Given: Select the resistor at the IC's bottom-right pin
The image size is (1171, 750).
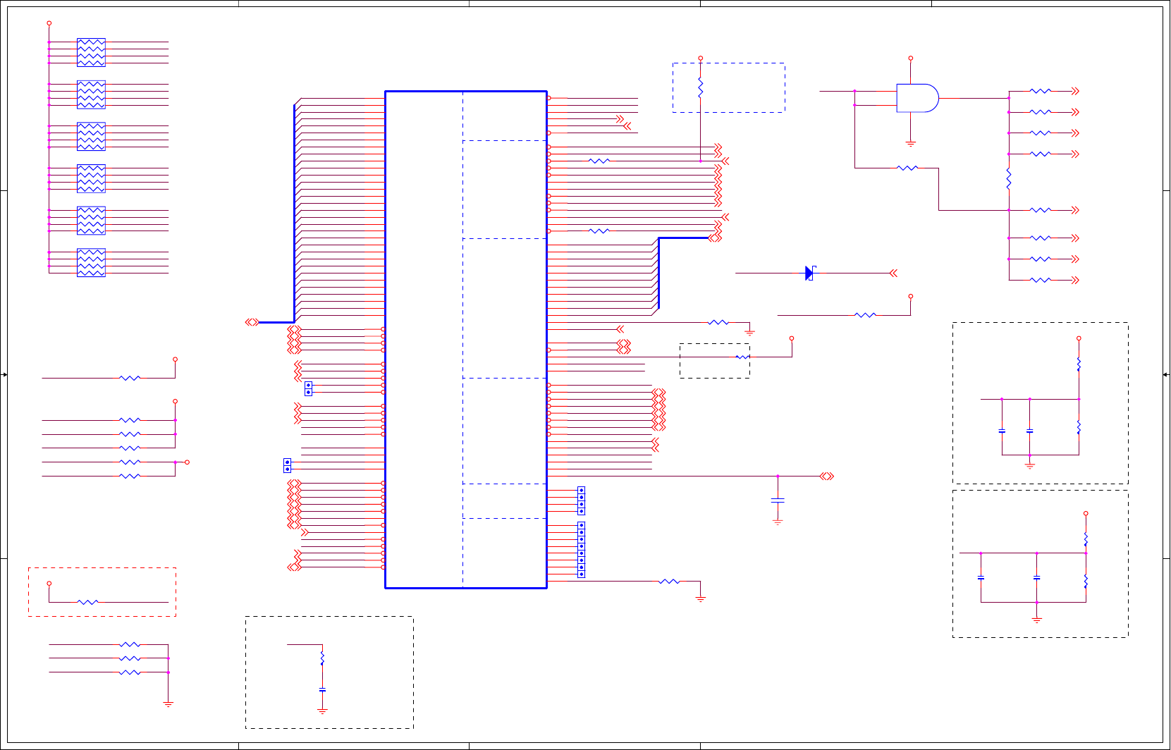Looking at the screenshot, I should click(x=669, y=582).
